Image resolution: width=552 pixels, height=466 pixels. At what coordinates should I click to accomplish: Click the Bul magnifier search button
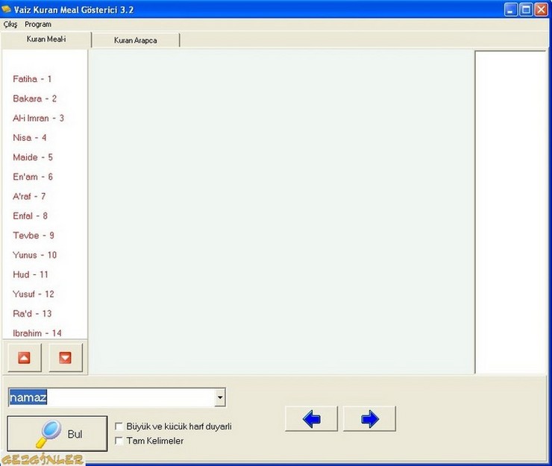pyautogui.click(x=57, y=434)
